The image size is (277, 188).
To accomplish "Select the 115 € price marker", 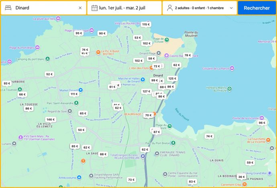I will [x=146, y=25].
